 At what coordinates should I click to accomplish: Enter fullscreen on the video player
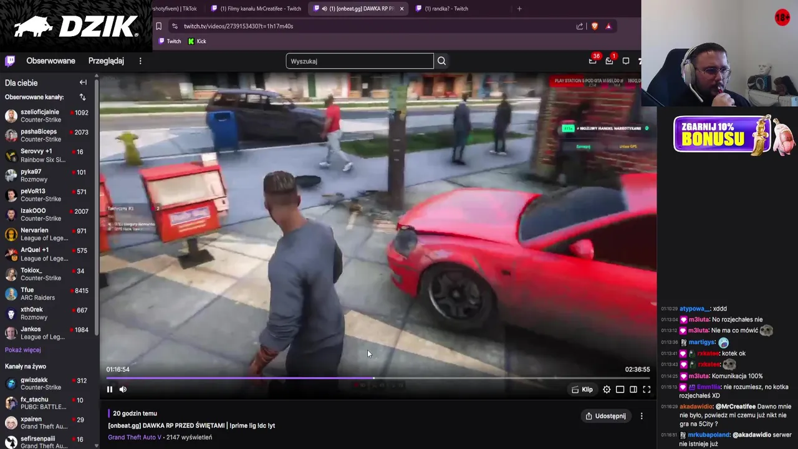click(x=647, y=390)
